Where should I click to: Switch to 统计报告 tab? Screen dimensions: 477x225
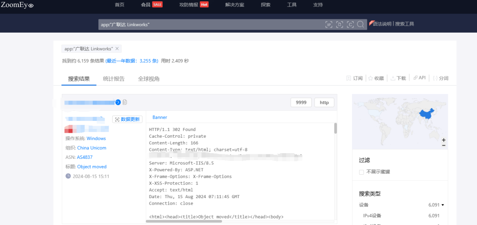(114, 79)
